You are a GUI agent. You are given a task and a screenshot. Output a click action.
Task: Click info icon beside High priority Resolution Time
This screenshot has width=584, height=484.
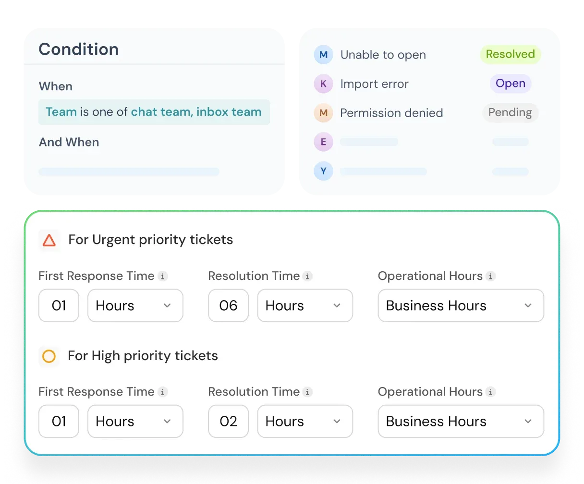click(308, 392)
